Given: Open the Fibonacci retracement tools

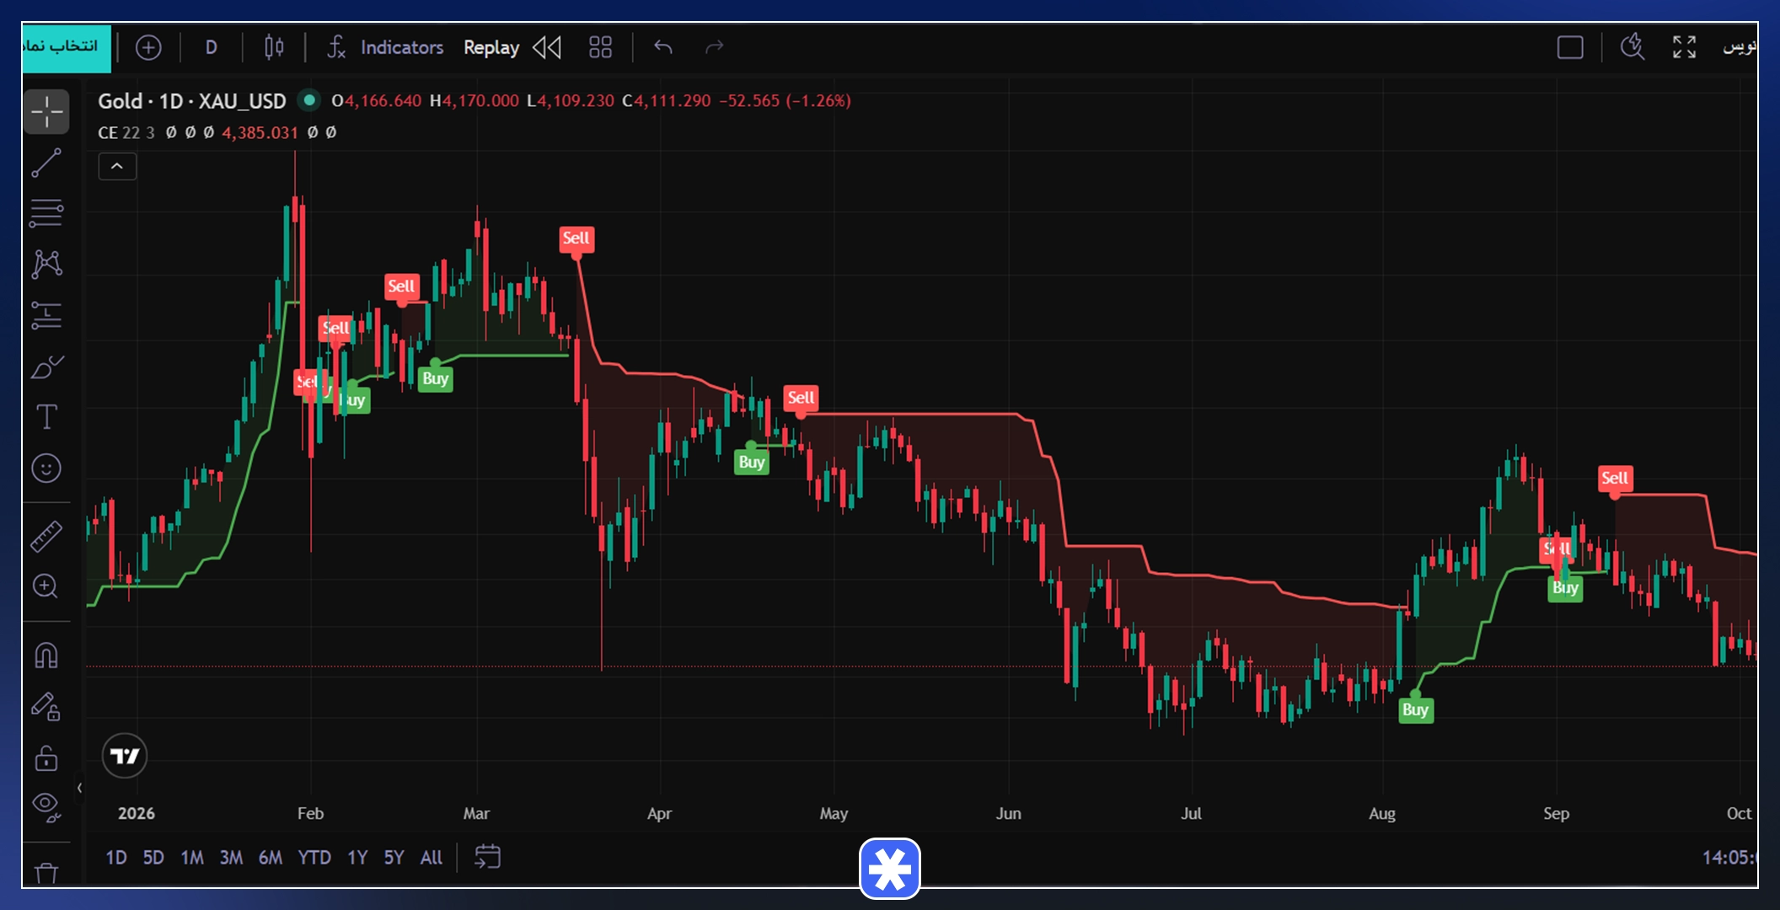Looking at the screenshot, I should pos(46,213).
